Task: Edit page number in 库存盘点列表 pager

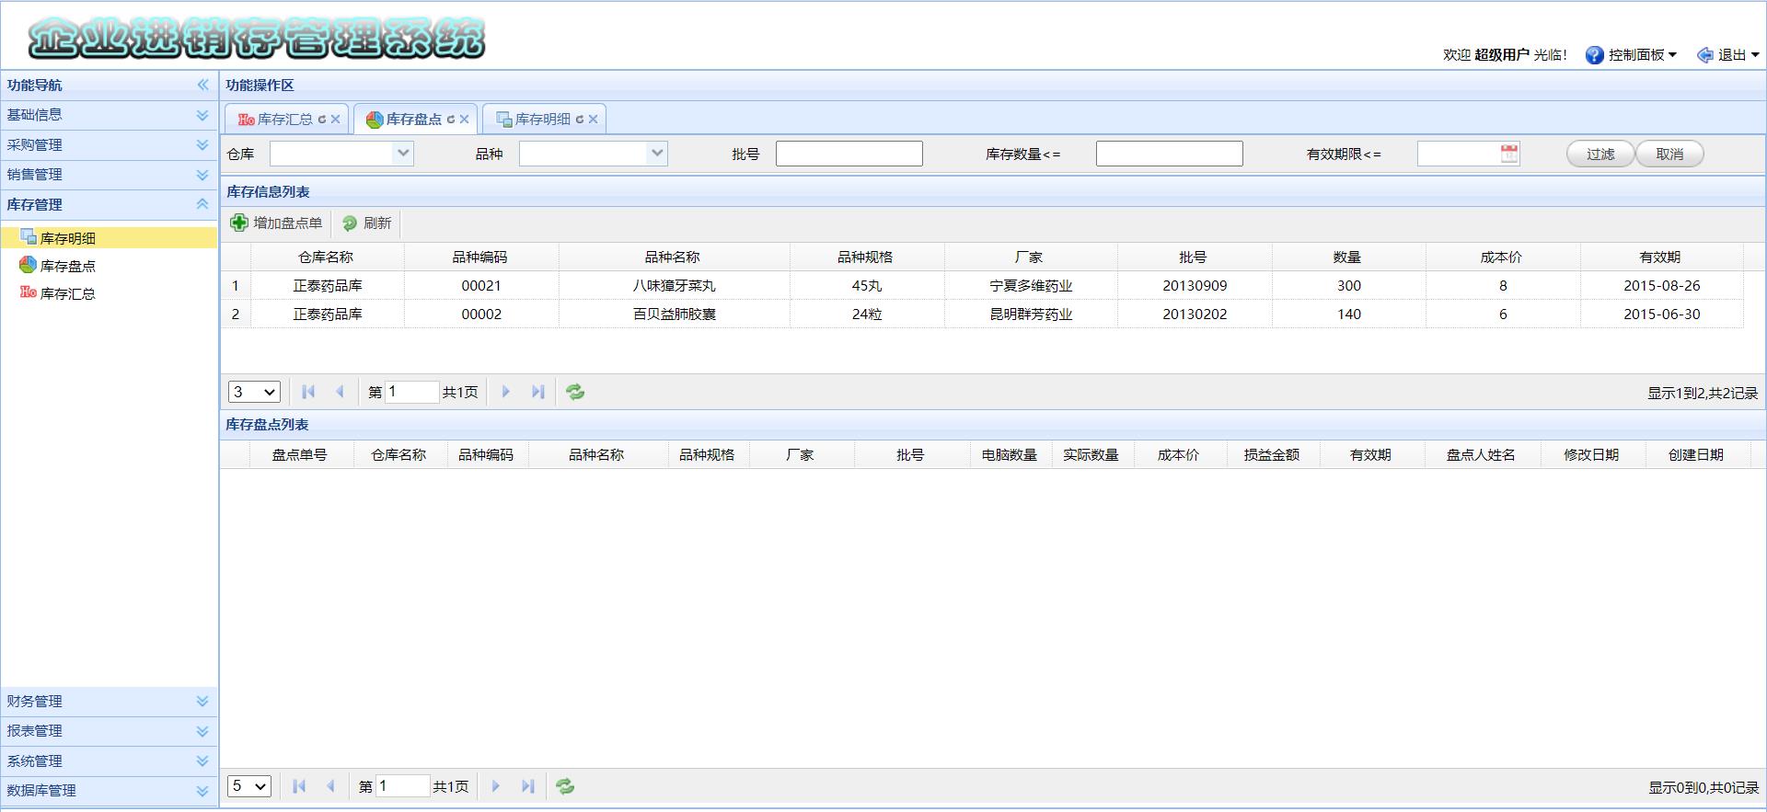Action: (402, 786)
